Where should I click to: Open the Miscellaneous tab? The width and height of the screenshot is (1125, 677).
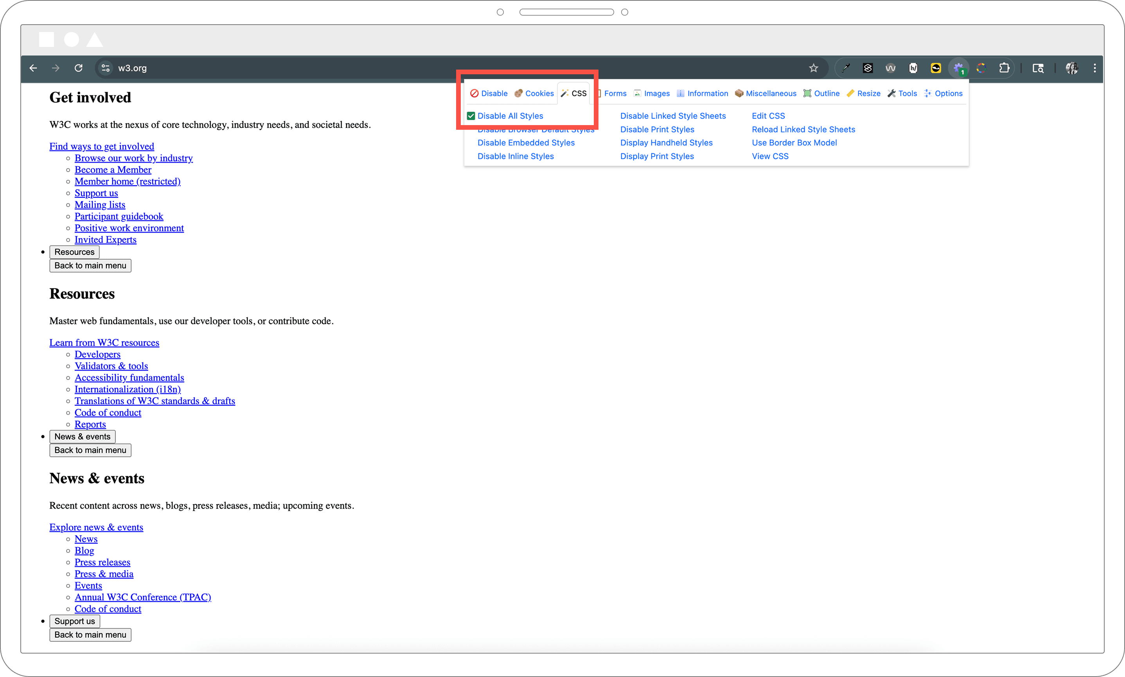(766, 93)
